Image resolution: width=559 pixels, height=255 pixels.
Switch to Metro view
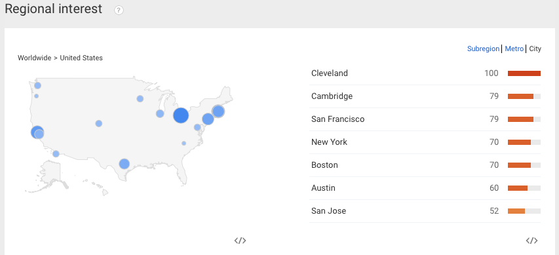[x=514, y=49]
